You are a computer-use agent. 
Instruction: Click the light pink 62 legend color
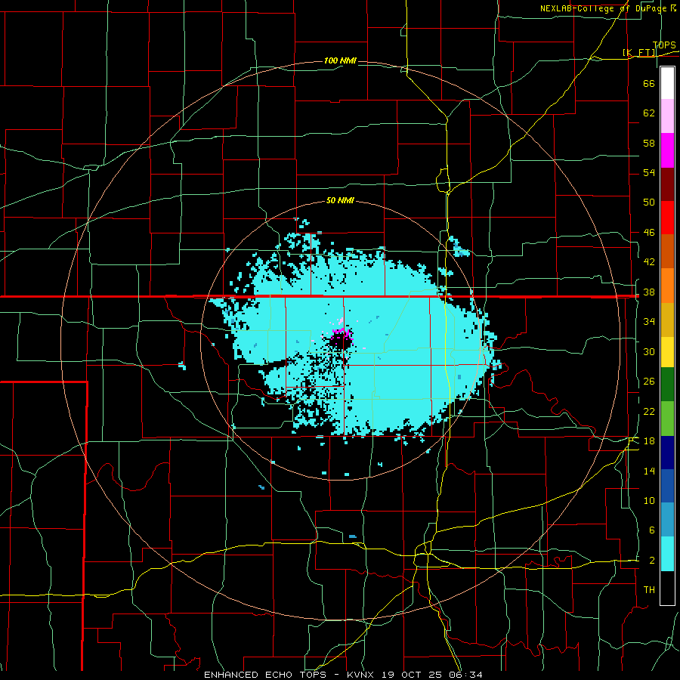click(667, 116)
